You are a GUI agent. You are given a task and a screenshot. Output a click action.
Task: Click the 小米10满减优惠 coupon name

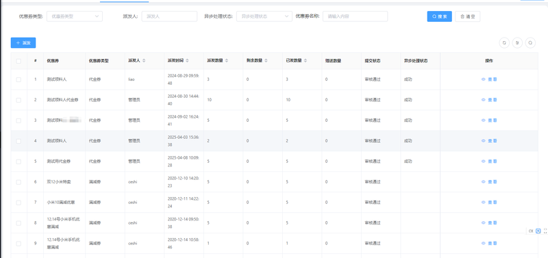pyautogui.click(x=61, y=202)
